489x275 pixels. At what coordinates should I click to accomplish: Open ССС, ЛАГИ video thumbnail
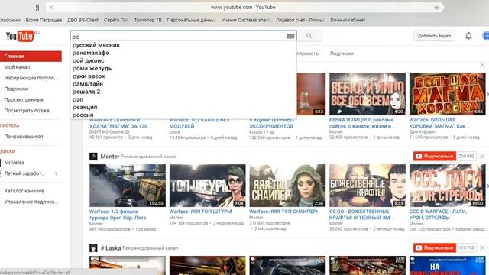point(447,186)
